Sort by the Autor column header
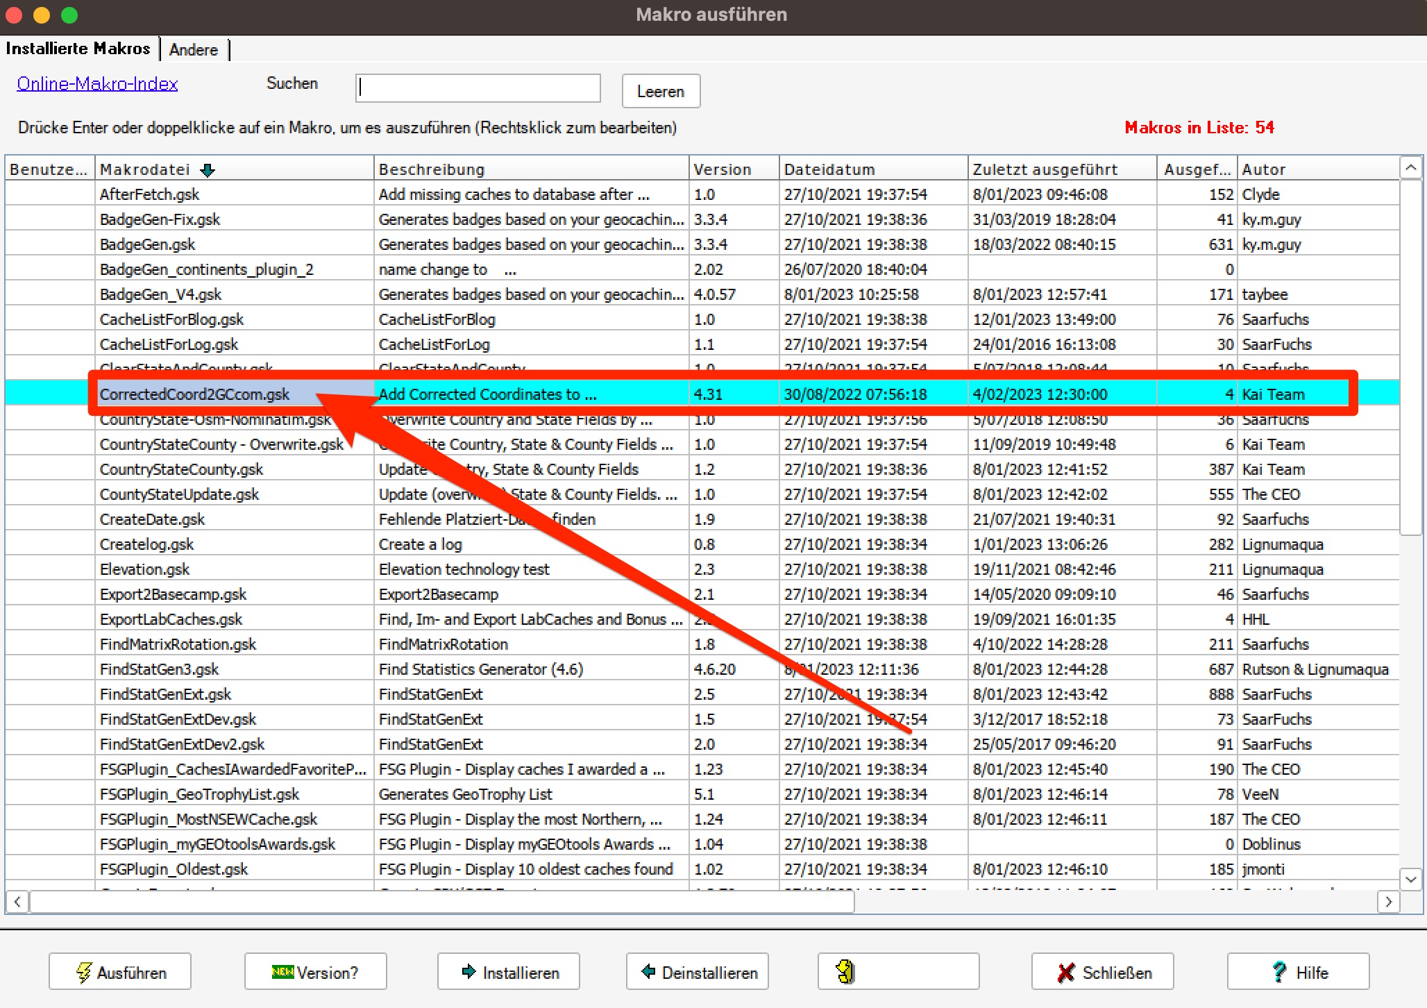 pyautogui.click(x=1318, y=169)
